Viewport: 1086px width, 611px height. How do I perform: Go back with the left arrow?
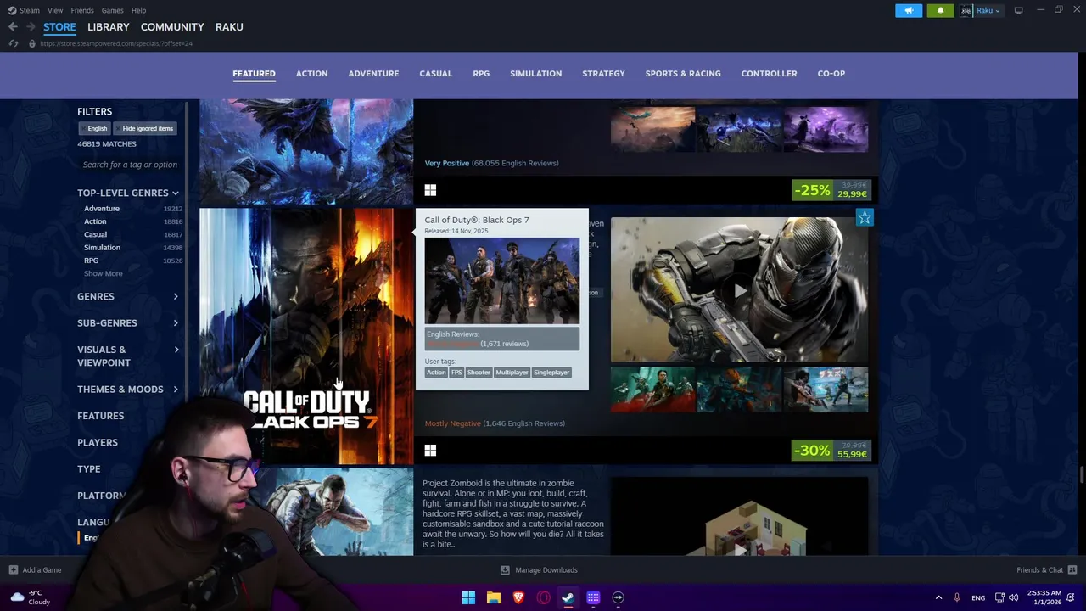click(13, 27)
